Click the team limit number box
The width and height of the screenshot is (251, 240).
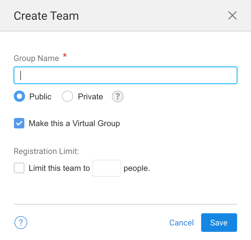click(x=106, y=168)
